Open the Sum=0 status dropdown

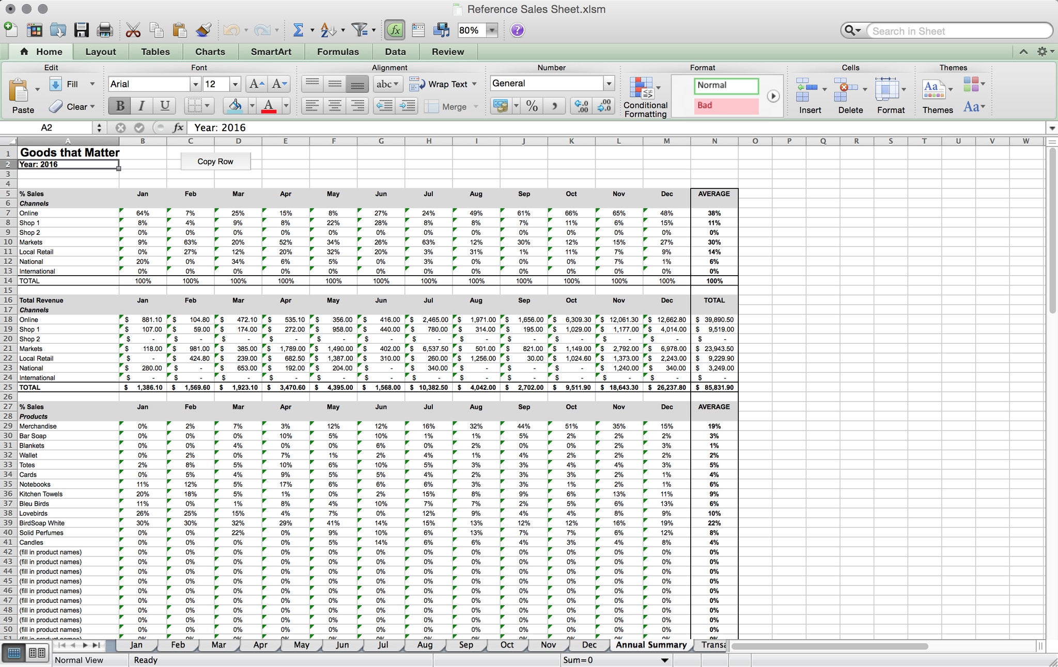[x=664, y=660]
